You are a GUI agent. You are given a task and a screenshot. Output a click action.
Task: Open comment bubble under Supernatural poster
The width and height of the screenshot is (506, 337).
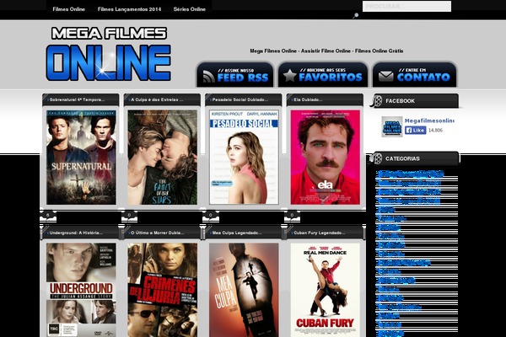point(48,217)
